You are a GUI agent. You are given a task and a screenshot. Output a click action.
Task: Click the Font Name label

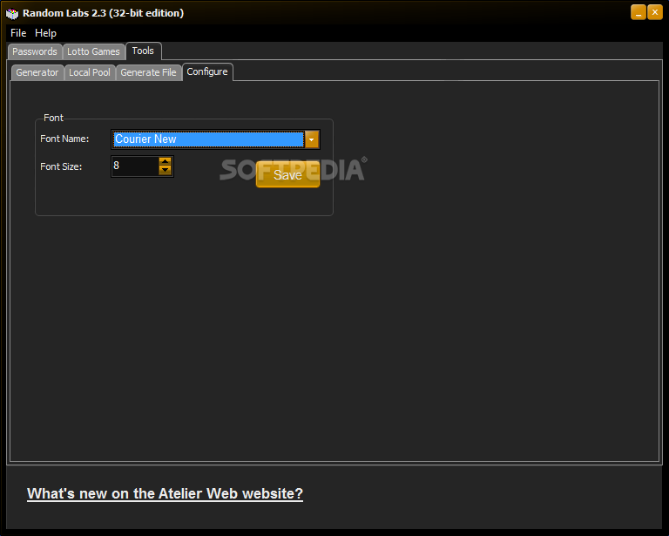pos(64,139)
